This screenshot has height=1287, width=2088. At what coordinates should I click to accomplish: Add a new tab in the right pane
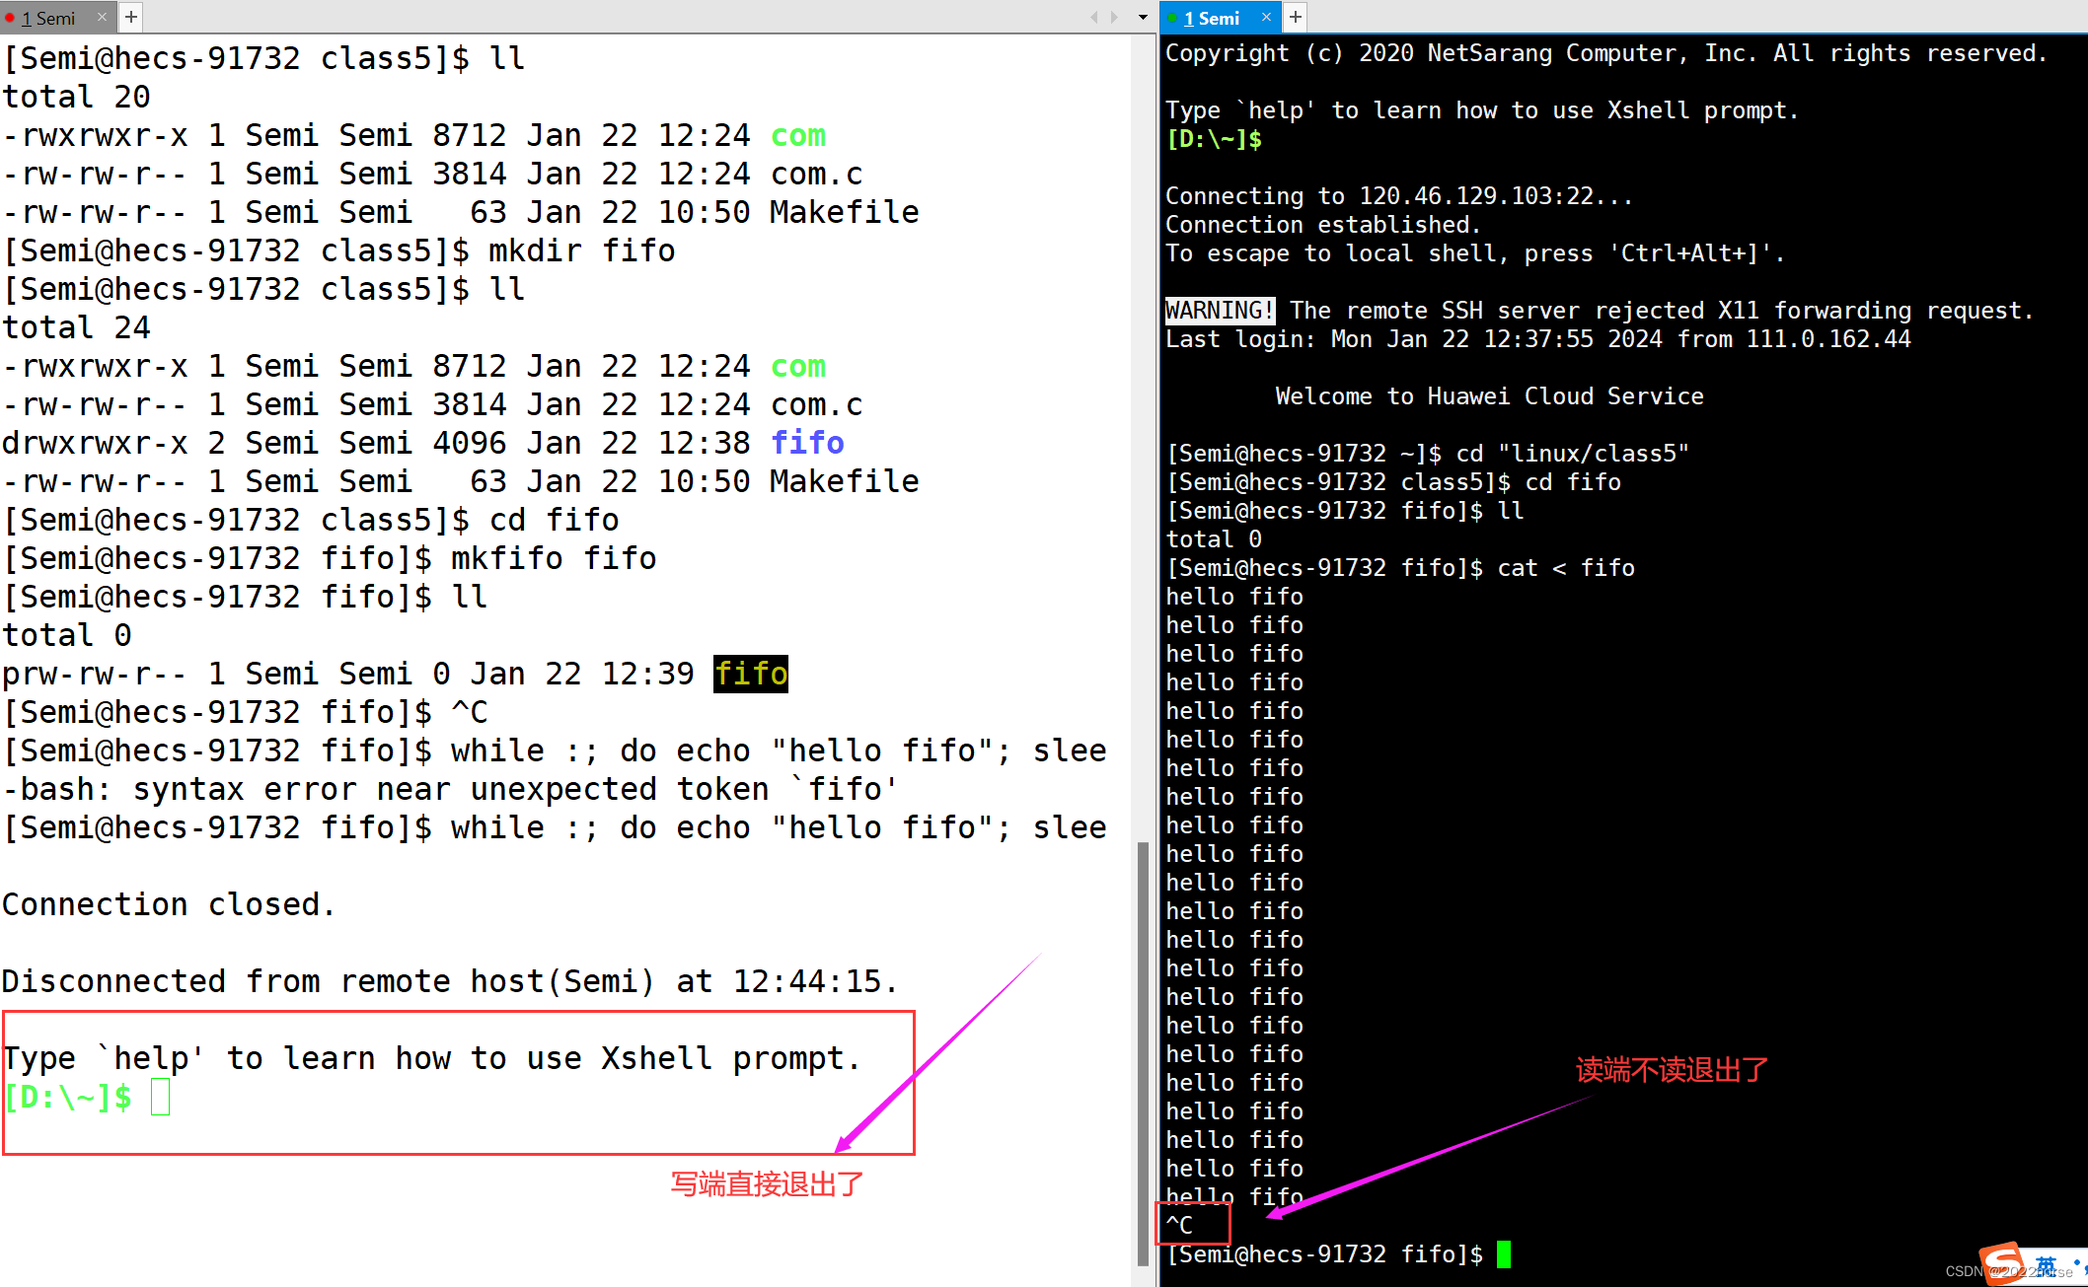coord(1296,17)
